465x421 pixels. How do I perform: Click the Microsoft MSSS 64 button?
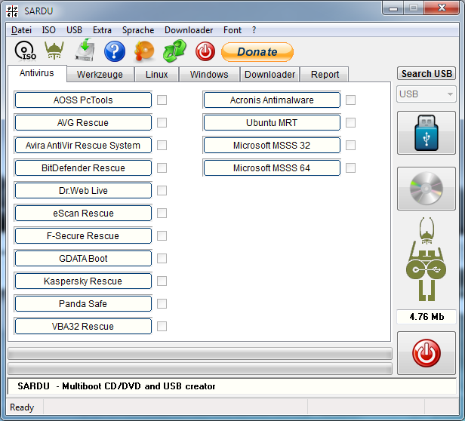(272, 167)
